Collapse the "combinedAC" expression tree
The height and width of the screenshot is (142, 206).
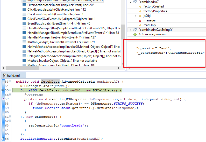click(x=131, y=2)
